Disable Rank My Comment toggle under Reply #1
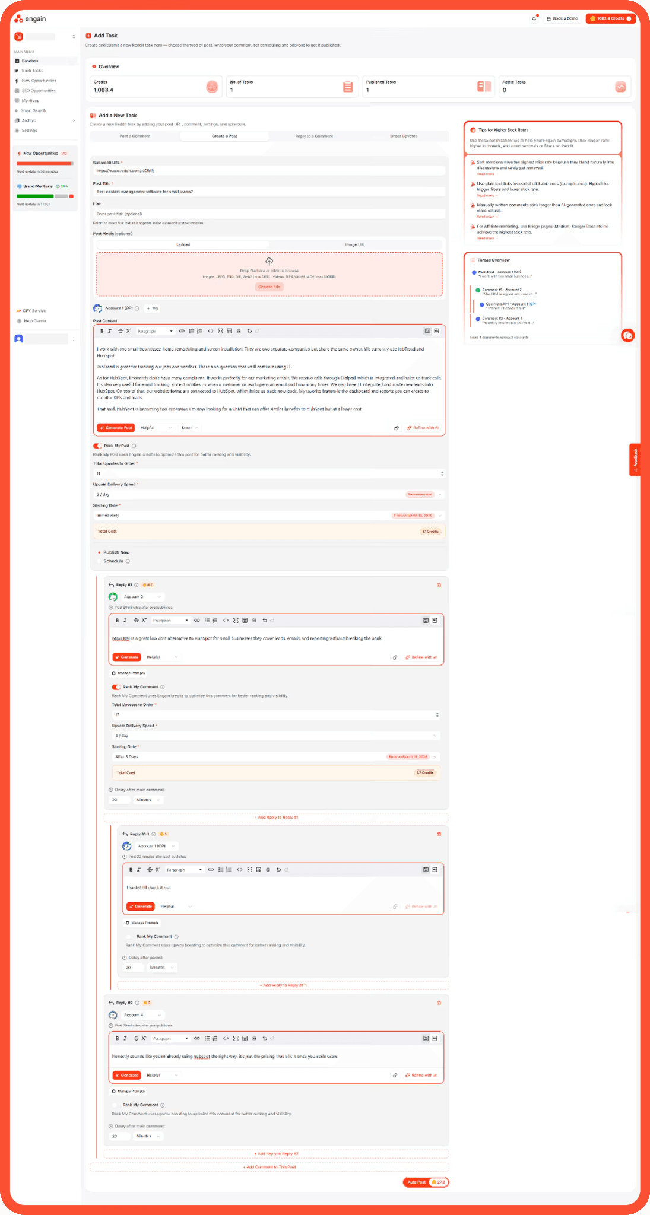This screenshot has width=650, height=1215. (116, 687)
